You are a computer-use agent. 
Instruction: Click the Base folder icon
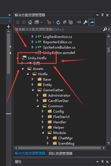pos(39,79)
